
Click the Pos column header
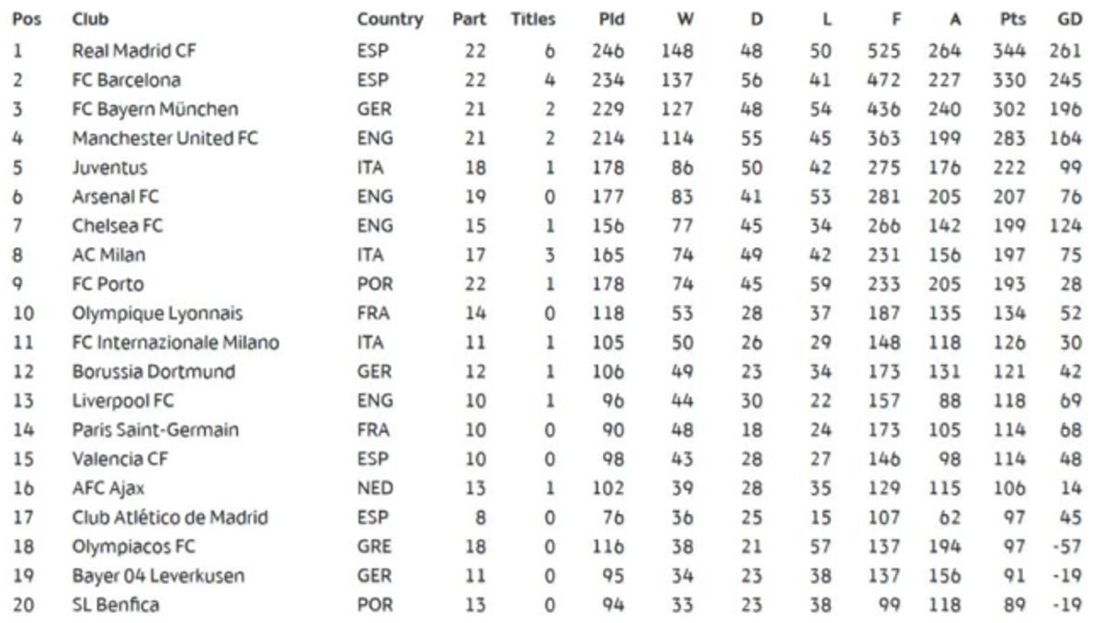27,19
